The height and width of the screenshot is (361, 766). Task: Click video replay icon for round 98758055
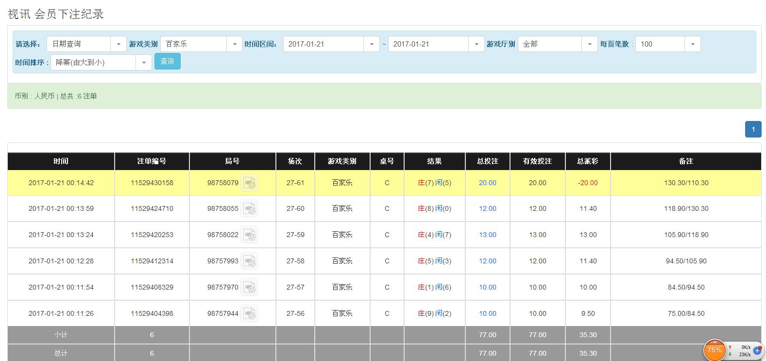(249, 209)
